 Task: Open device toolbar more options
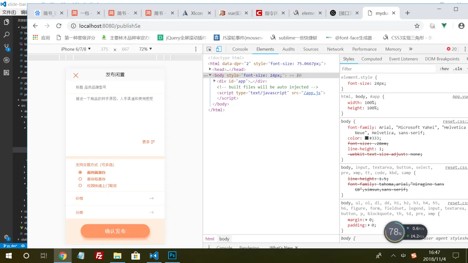(x=196, y=49)
